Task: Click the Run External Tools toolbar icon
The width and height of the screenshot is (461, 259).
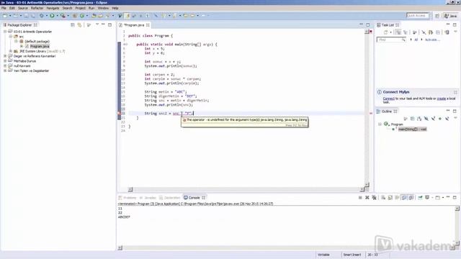Action: pyautogui.click(x=63, y=16)
